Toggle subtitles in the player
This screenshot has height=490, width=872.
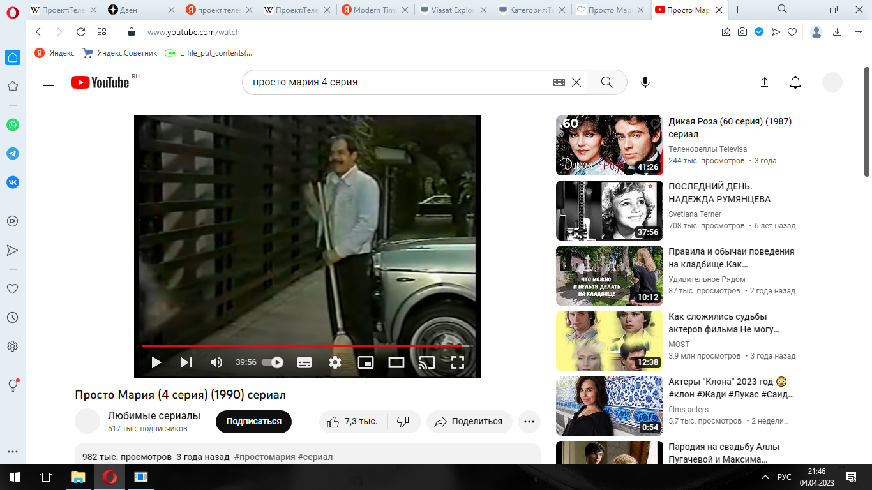304,362
